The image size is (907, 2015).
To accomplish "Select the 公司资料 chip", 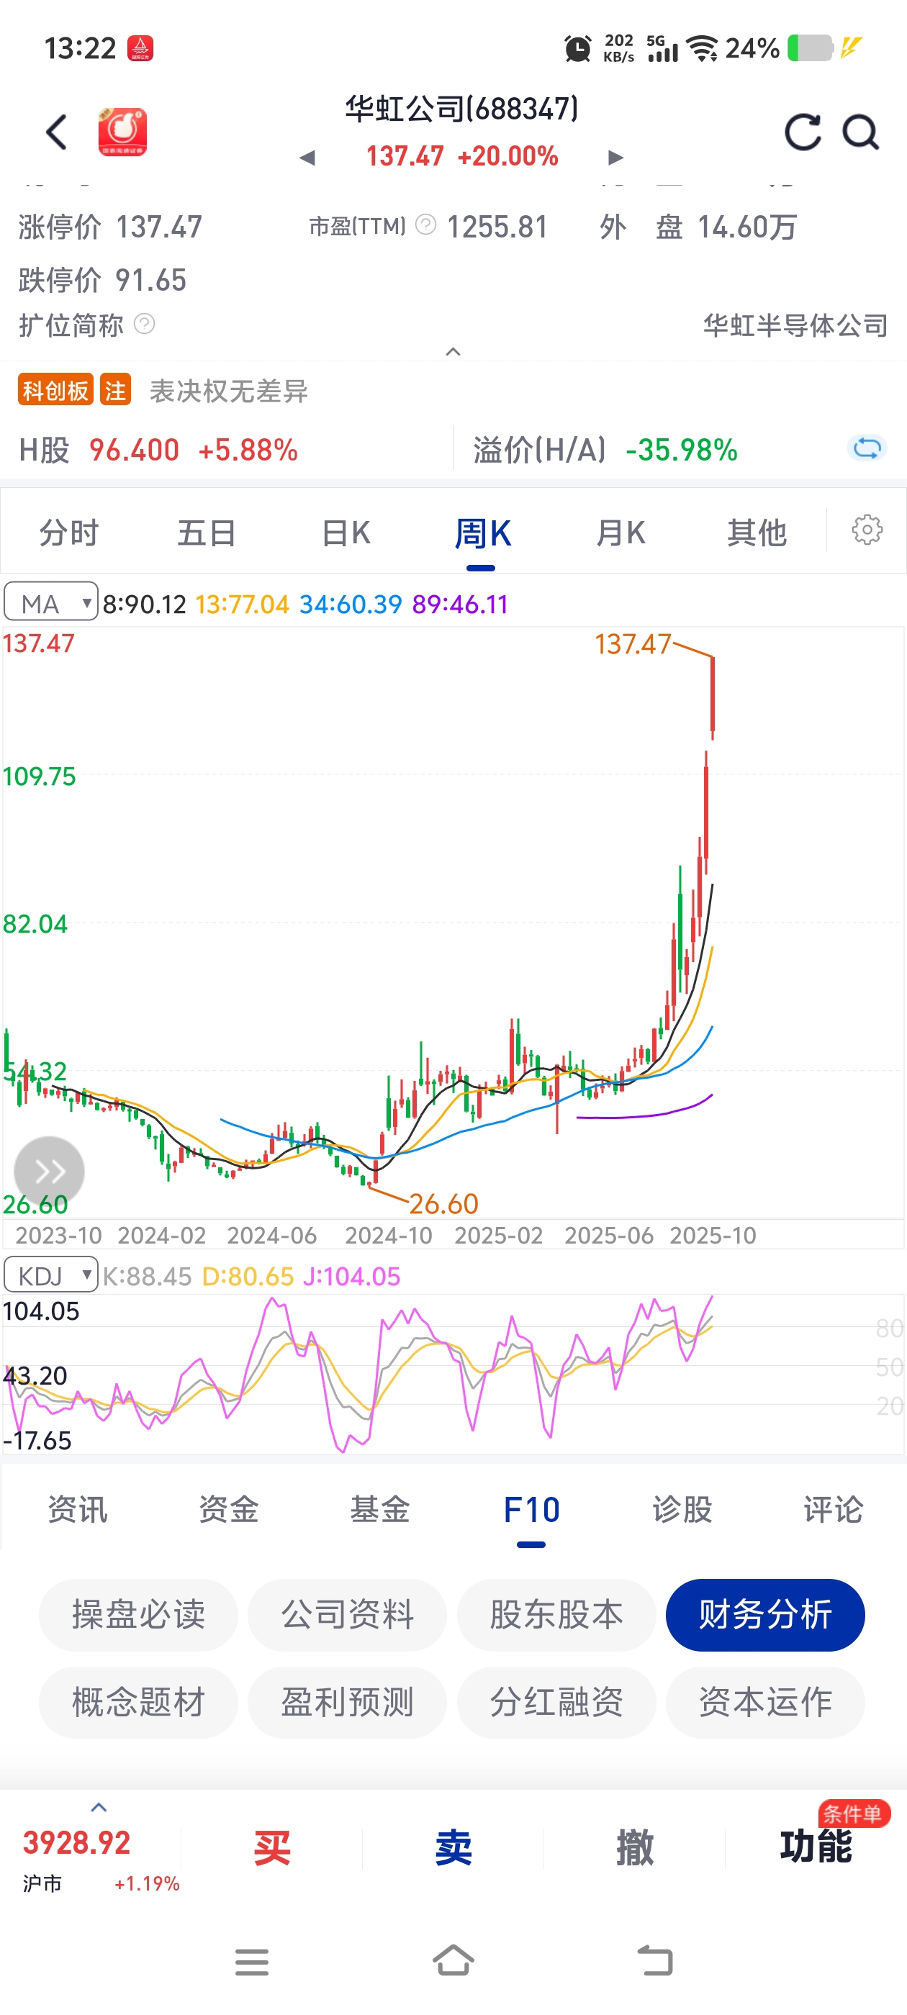I will click(x=348, y=1614).
